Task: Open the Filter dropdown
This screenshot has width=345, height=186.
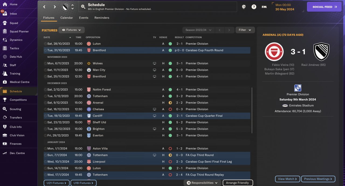Action: coord(245,30)
